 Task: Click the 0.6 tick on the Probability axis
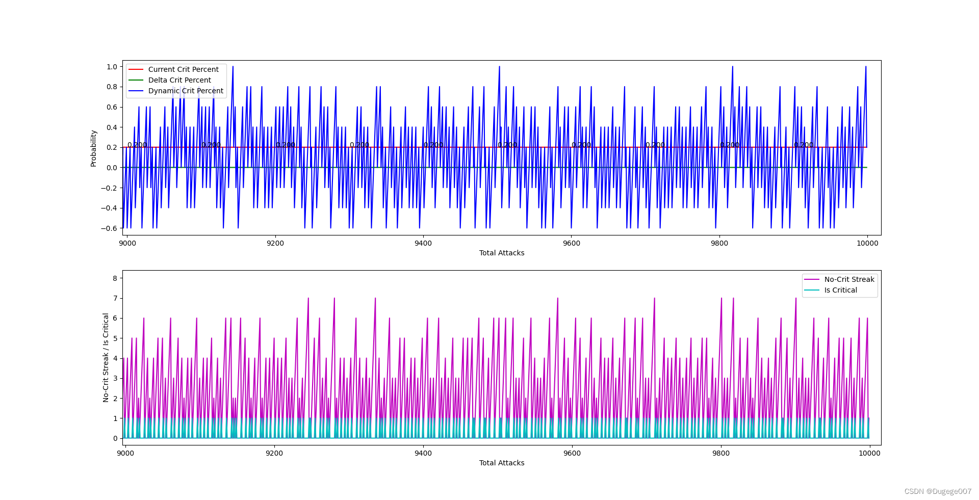click(112, 107)
